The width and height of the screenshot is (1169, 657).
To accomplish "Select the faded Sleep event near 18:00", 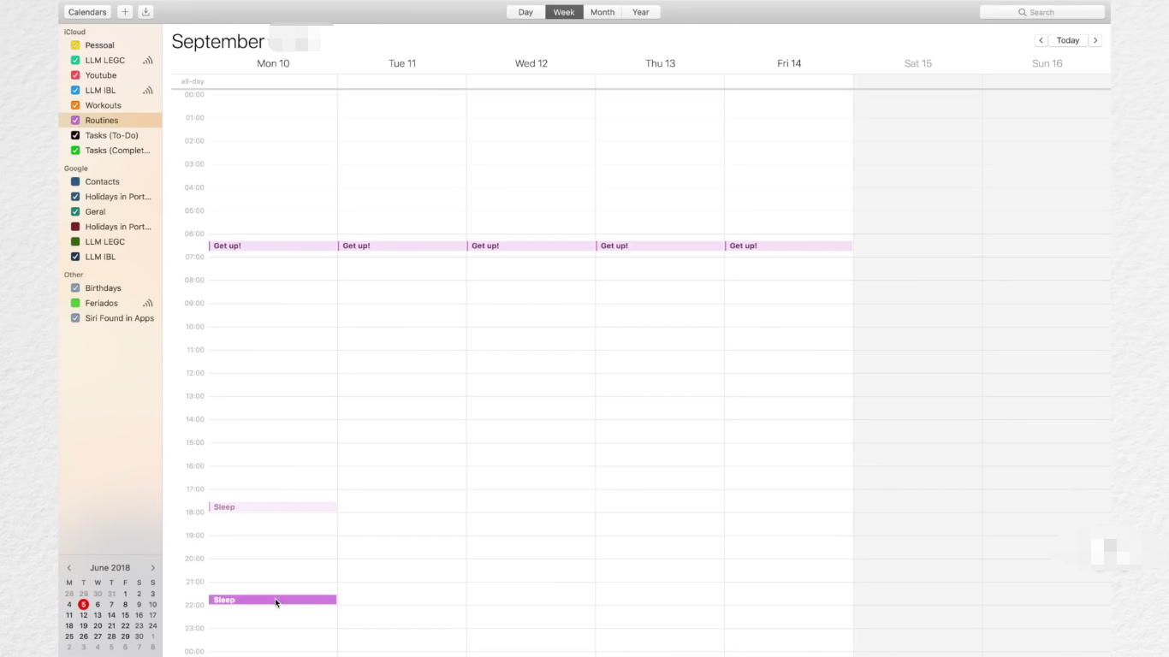I will (x=273, y=507).
